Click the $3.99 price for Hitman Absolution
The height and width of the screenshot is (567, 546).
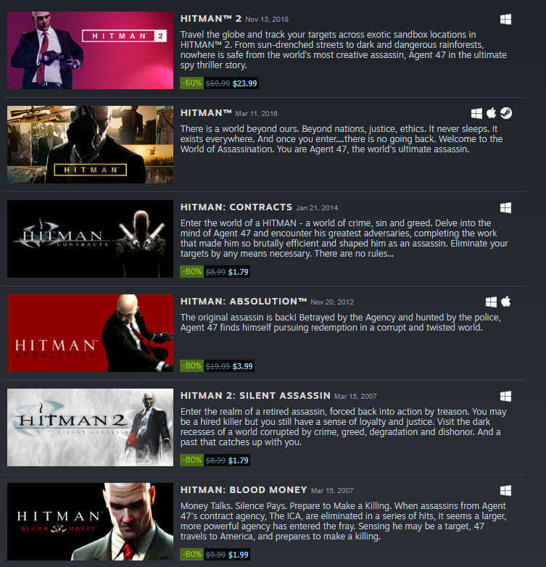click(x=243, y=366)
